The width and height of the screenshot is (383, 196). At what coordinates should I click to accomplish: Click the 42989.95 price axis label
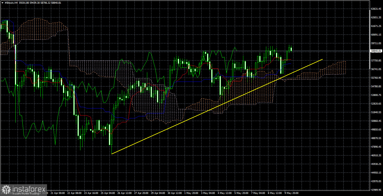(x=376, y=190)
